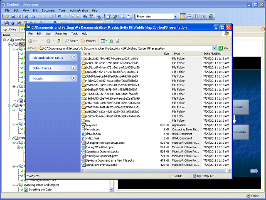Collapse the WordPad root tree node
The width and height of the screenshot is (266, 200).
point(5,40)
